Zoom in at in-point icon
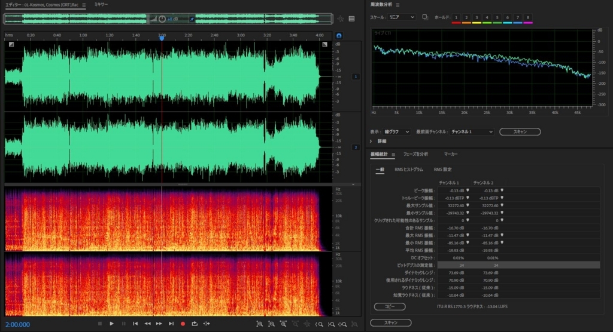 tap(319, 324)
